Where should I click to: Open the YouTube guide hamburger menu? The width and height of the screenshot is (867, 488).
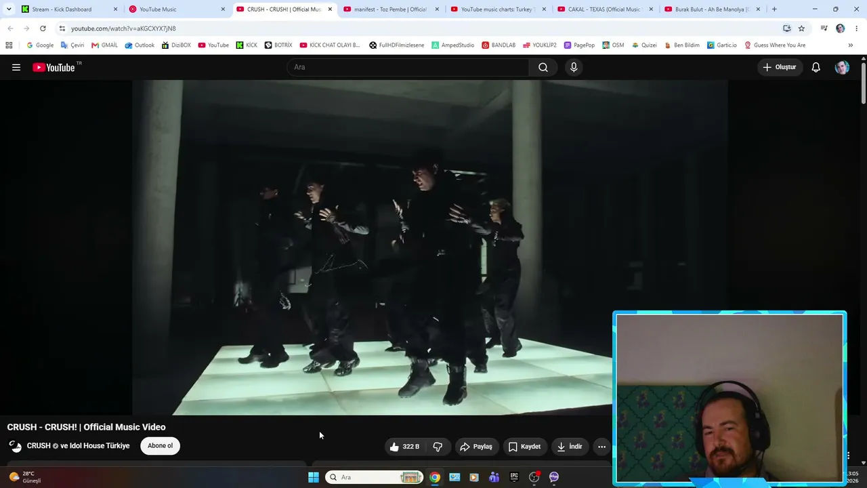tap(16, 67)
